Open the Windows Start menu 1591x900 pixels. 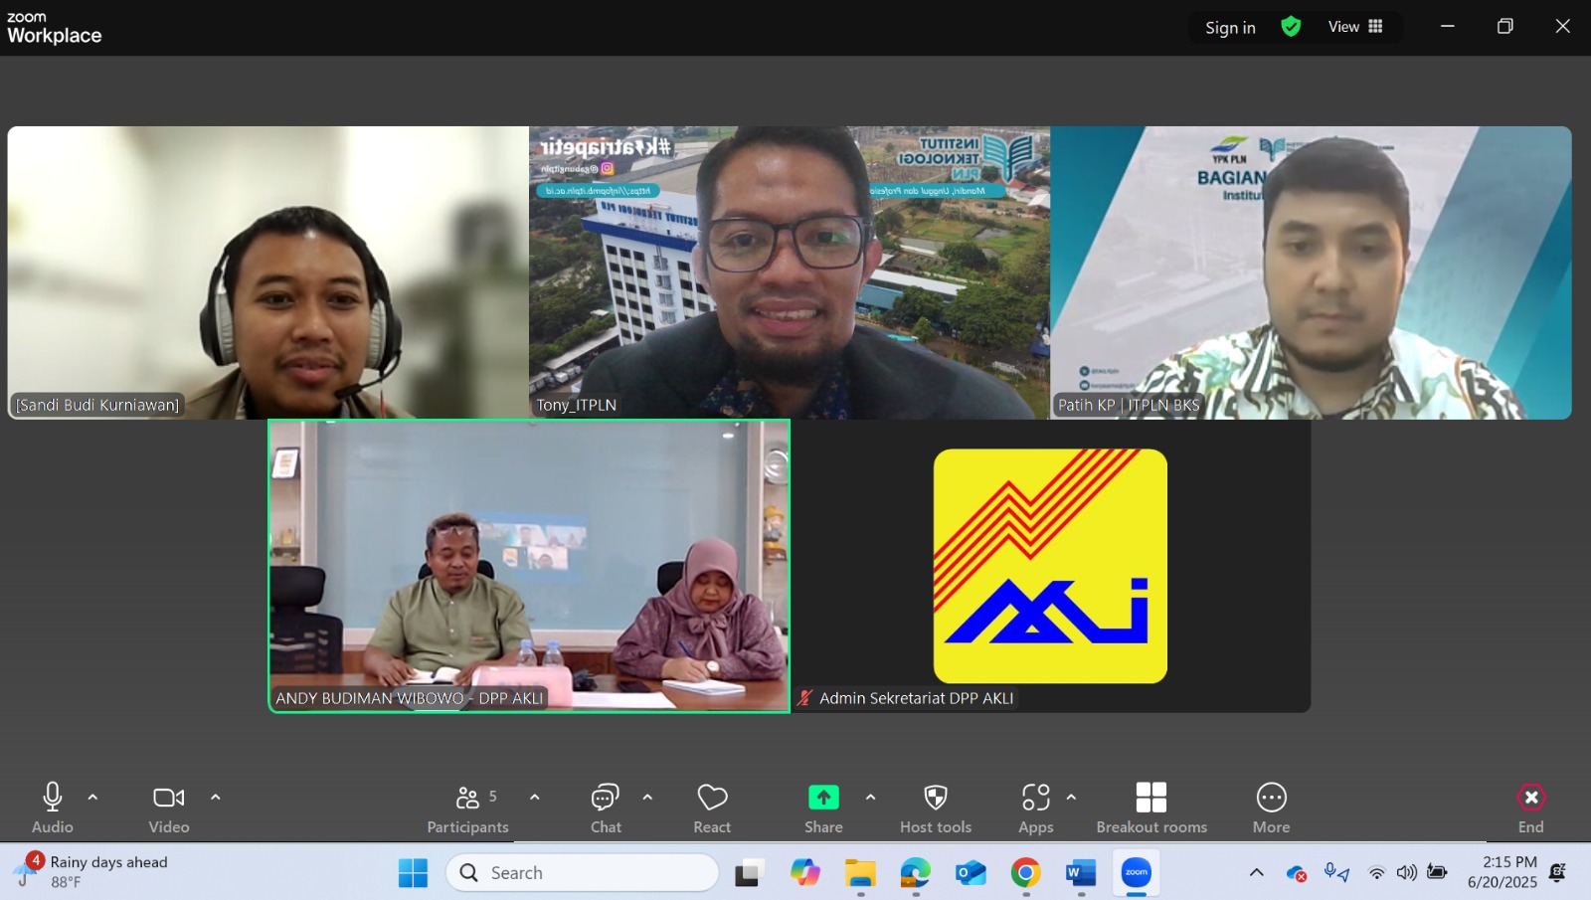tap(413, 873)
